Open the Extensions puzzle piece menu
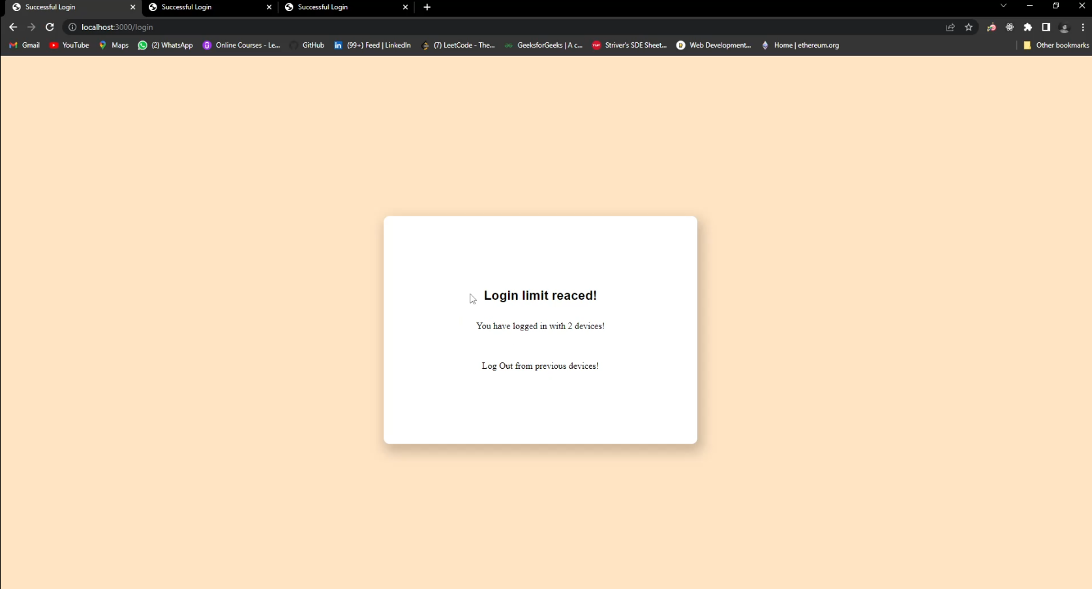The width and height of the screenshot is (1092, 589). point(1028,27)
